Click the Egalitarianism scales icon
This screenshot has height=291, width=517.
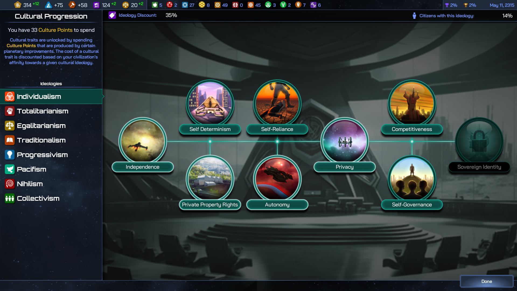point(10,126)
